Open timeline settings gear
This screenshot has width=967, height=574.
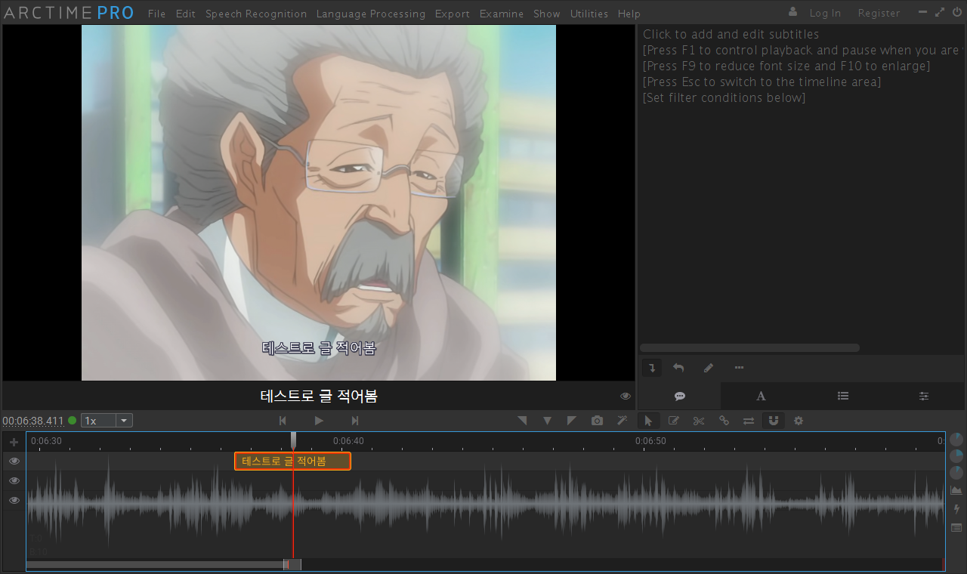(799, 421)
